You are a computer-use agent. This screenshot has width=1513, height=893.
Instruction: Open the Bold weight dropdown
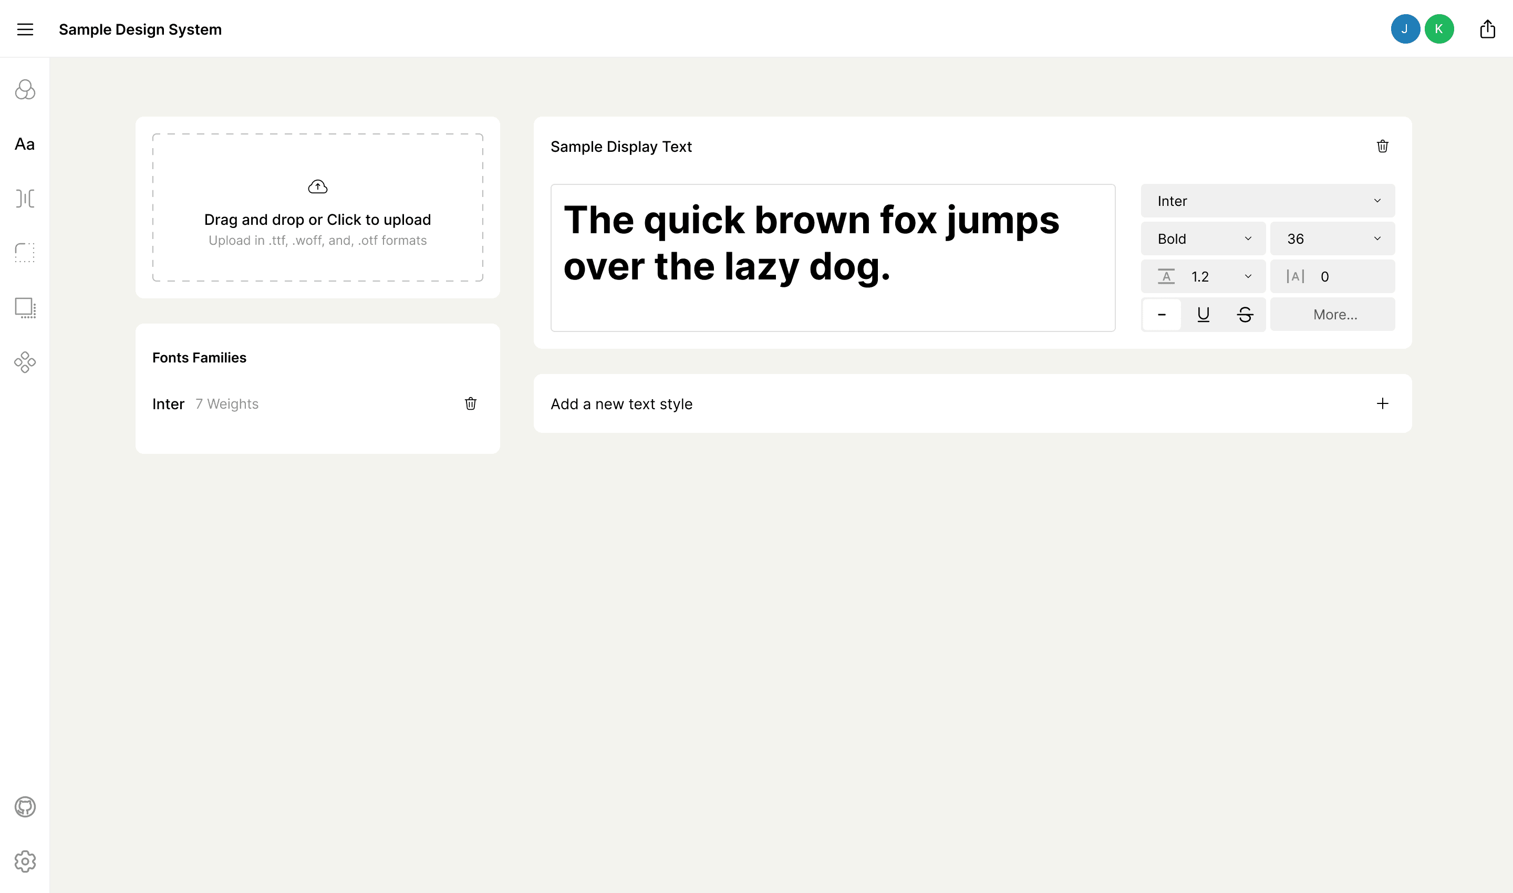(x=1203, y=239)
